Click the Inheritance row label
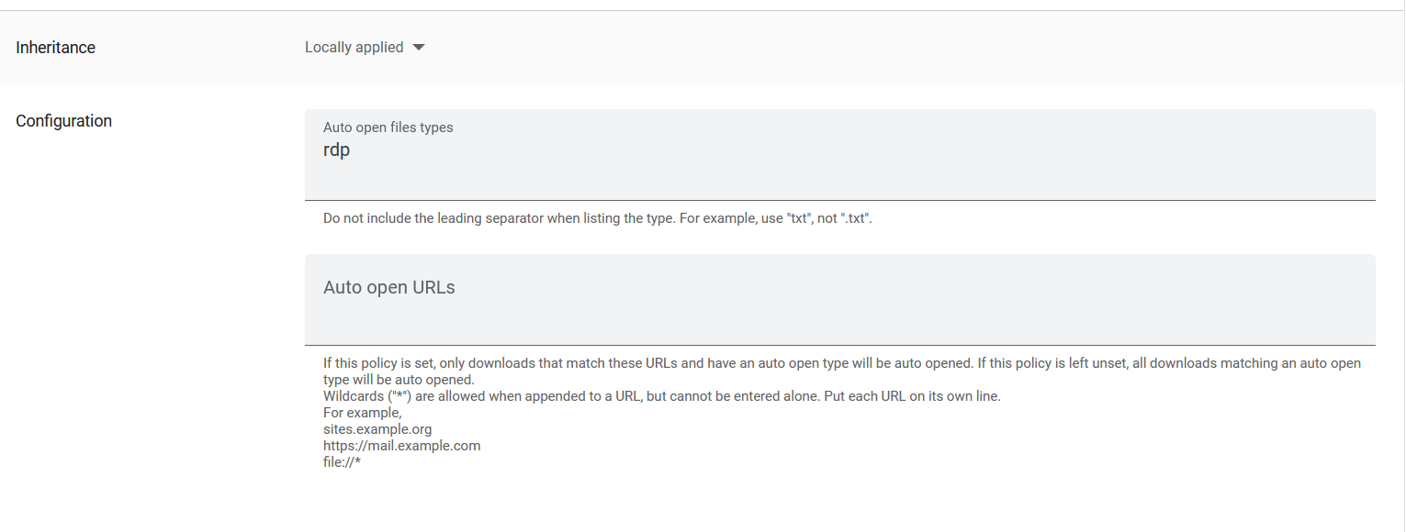 [55, 47]
